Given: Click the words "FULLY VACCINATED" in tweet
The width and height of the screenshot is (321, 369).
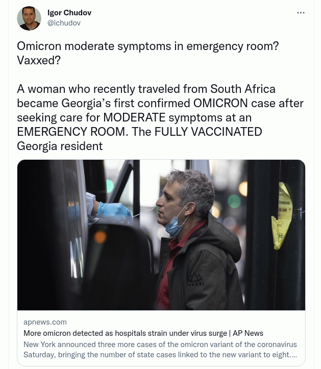Looking at the screenshot, I should 208,132.
